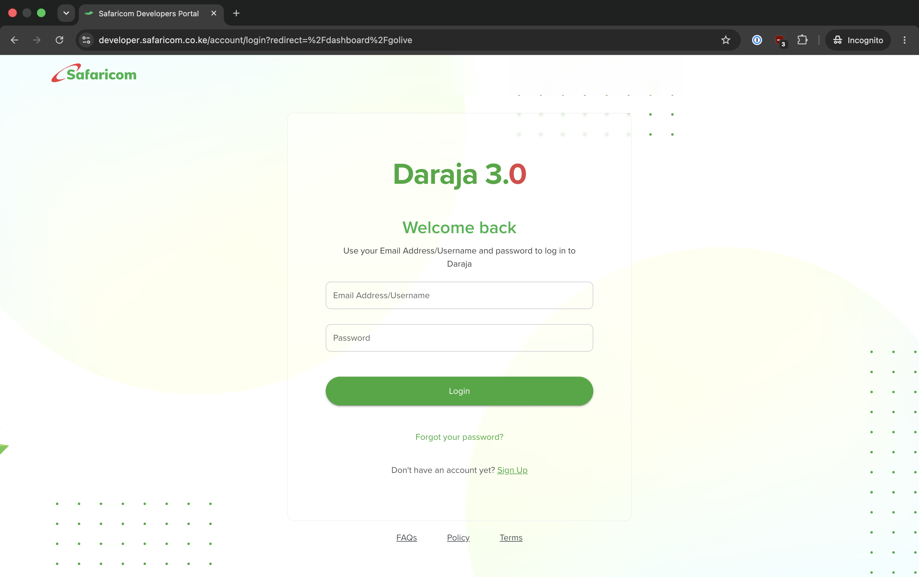This screenshot has width=919, height=577.
Task: Click the macOS green maximize window button
Action: coord(41,13)
